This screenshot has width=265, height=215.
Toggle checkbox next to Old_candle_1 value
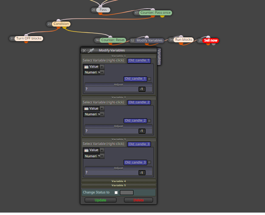tap(149, 79)
